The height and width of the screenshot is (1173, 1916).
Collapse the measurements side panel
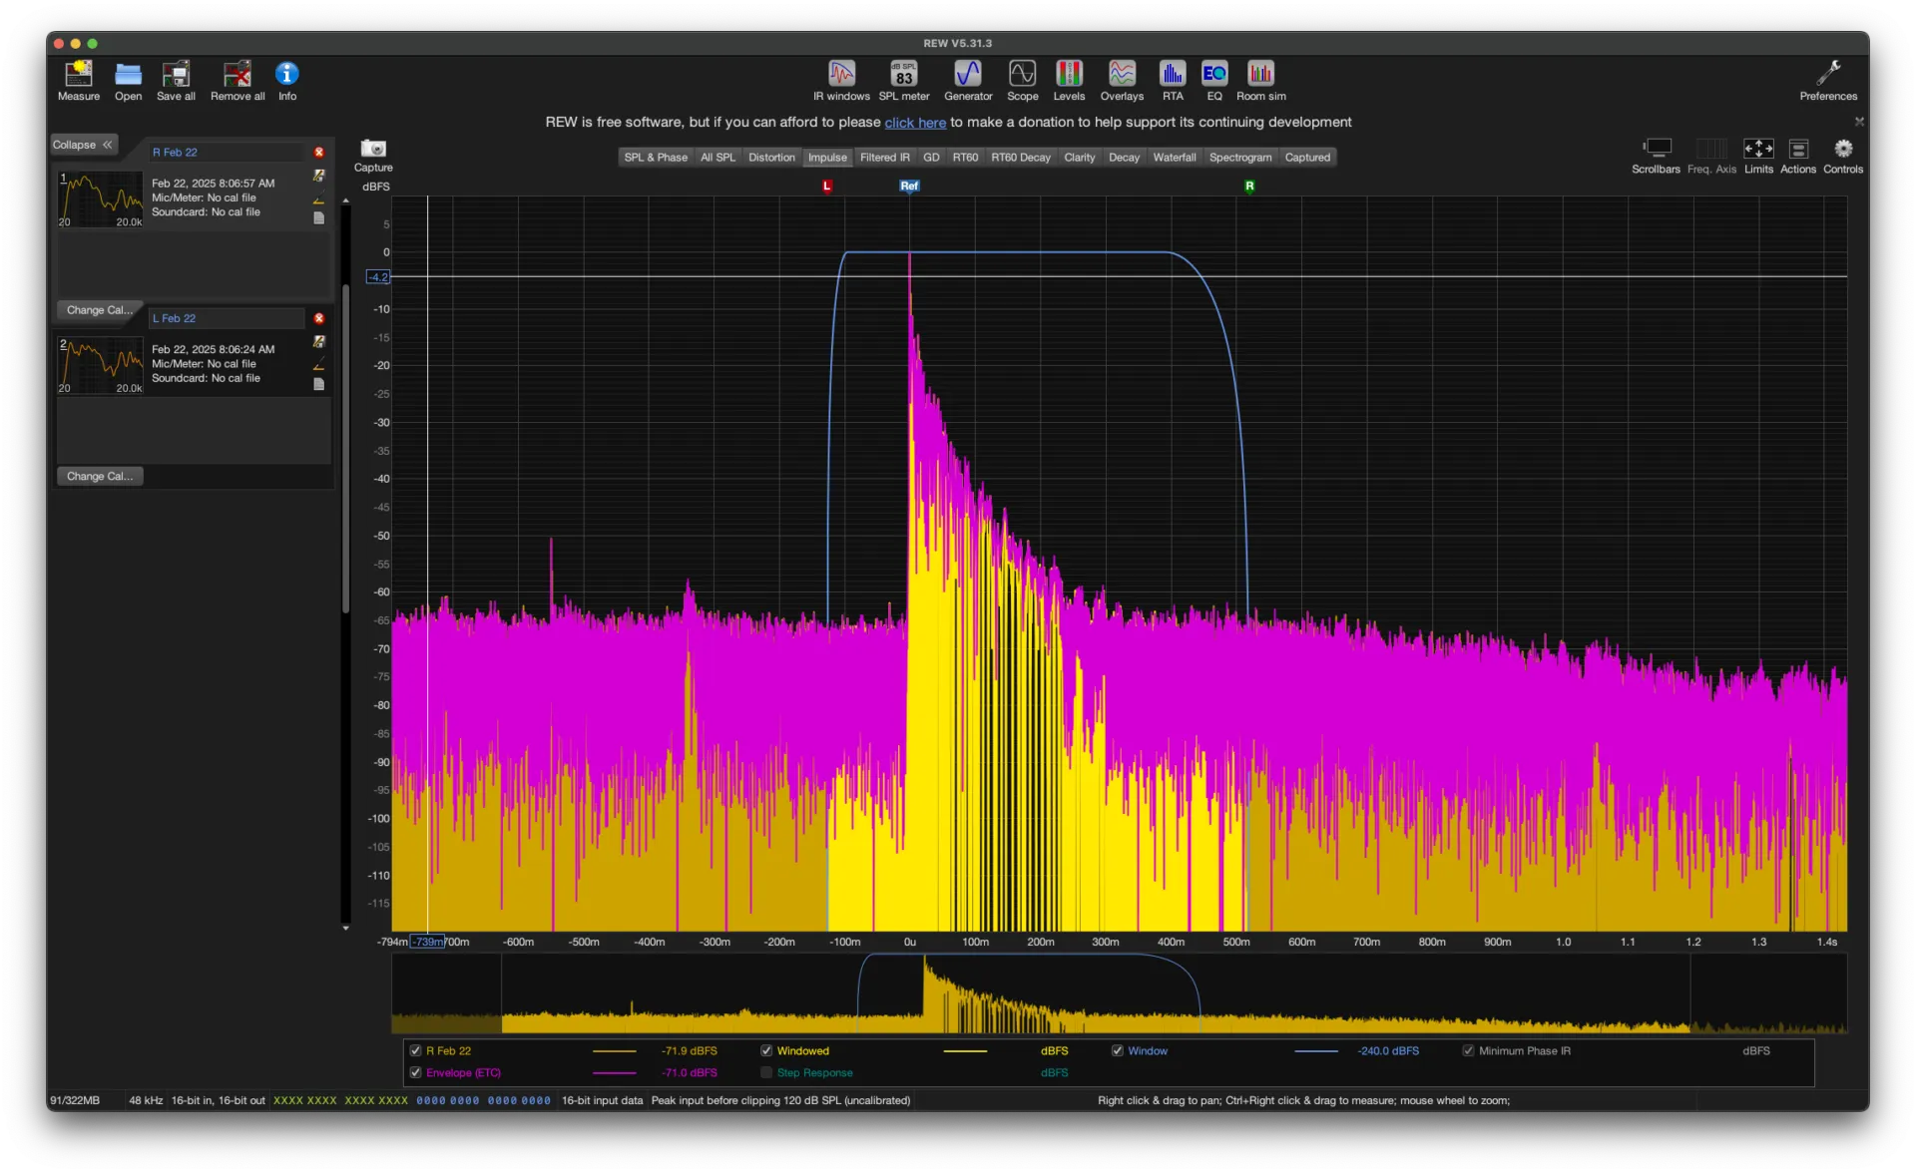coord(84,145)
